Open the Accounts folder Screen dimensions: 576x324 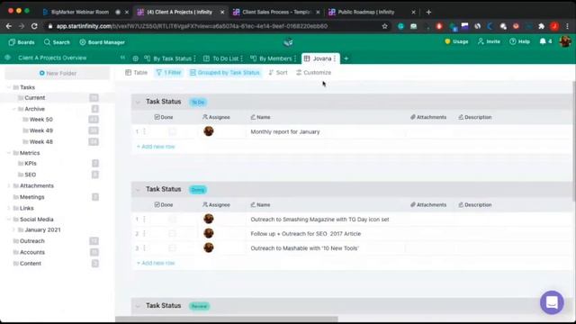coord(32,252)
